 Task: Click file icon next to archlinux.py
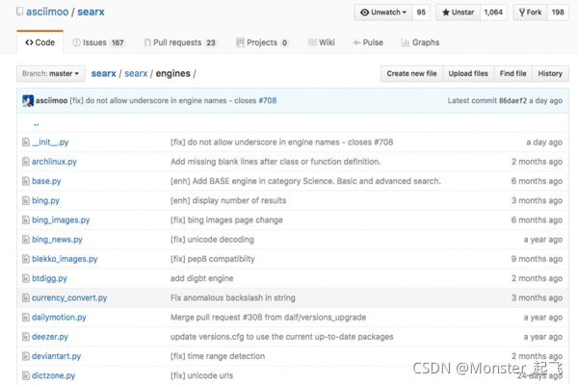tap(26, 162)
